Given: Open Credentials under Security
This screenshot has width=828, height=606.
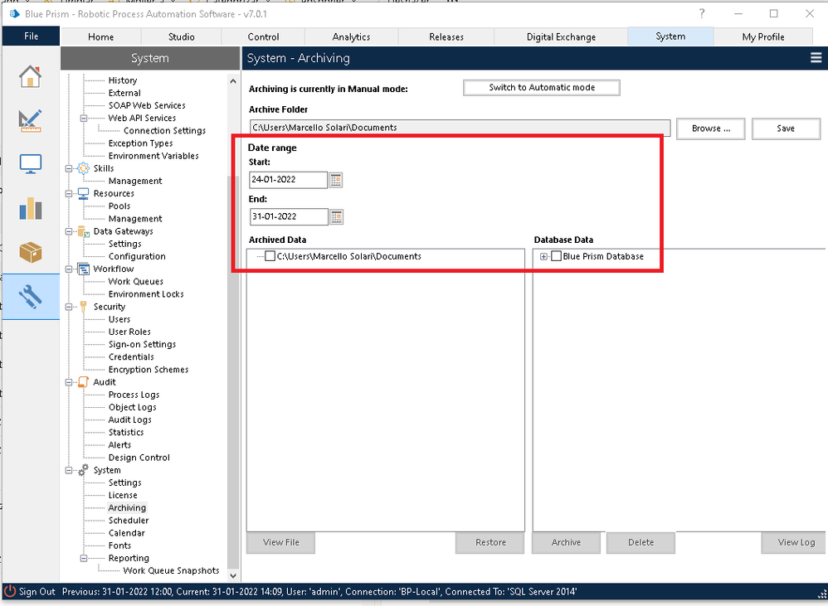Looking at the screenshot, I should tap(131, 357).
